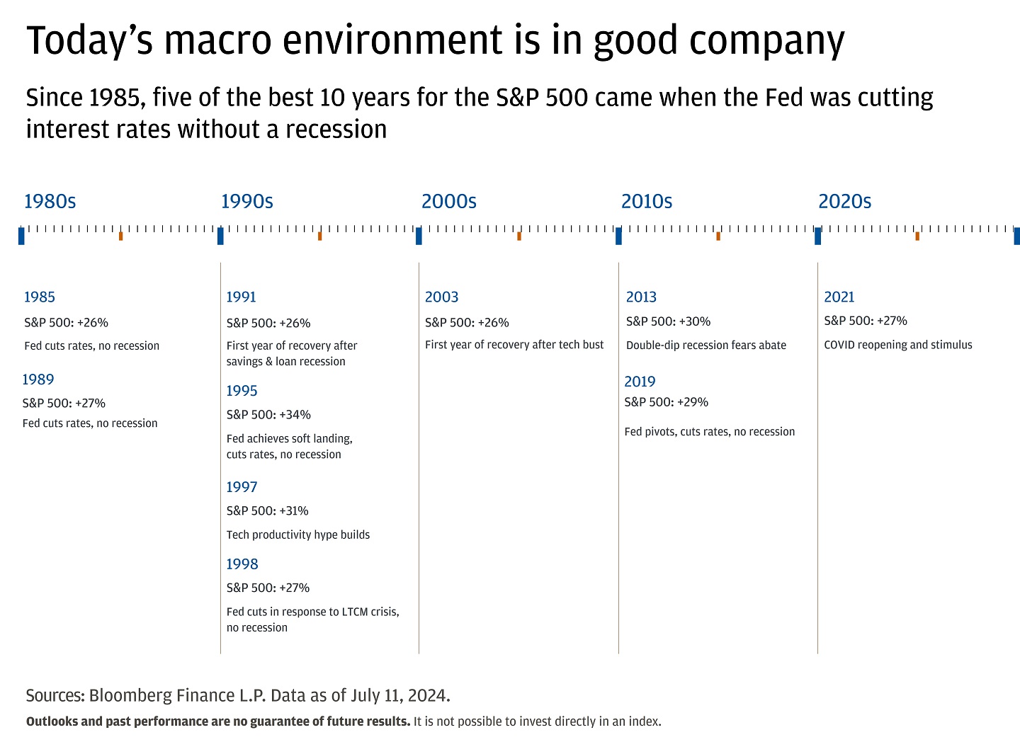Click the blue marker at the 2010s start
This screenshot has height=737, width=1020.
coord(618,236)
